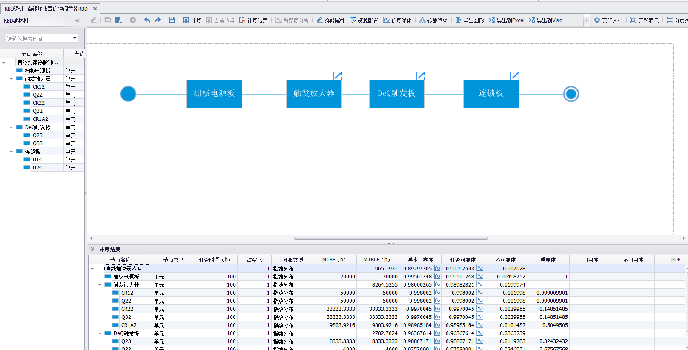Undo the last action
The width and height of the screenshot is (688, 350).
(x=147, y=20)
